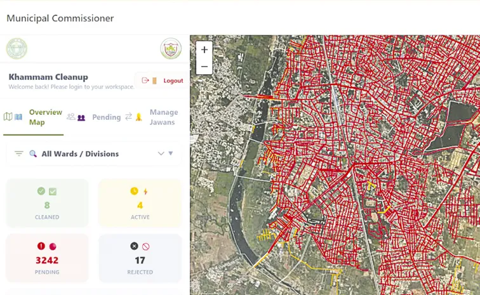Click the yellow jawan person icon
Viewport: 480px width, 295px height.
pos(138,117)
